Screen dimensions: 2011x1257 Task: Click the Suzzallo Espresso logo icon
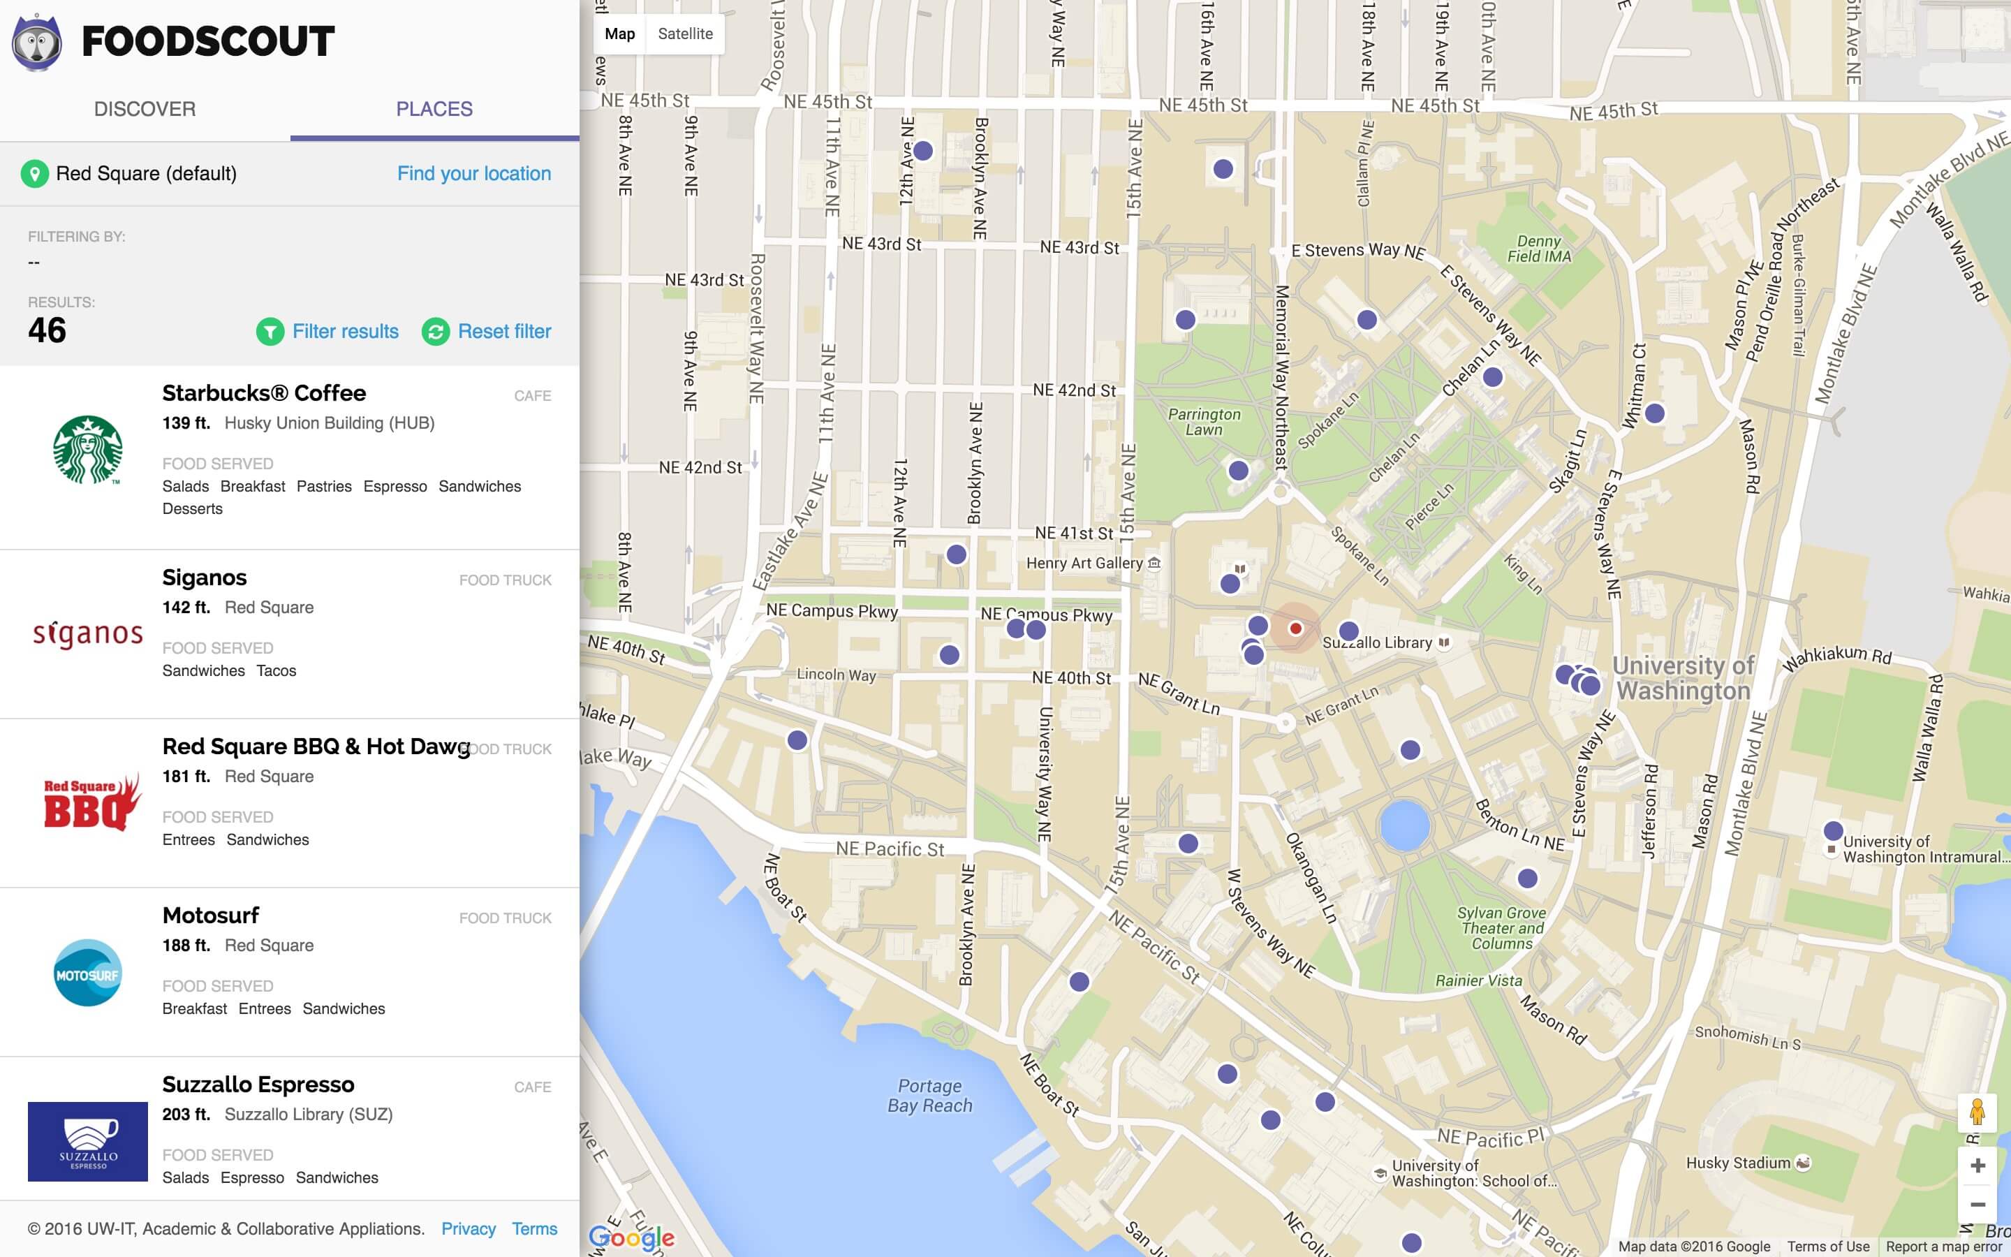[x=88, y=1142]
